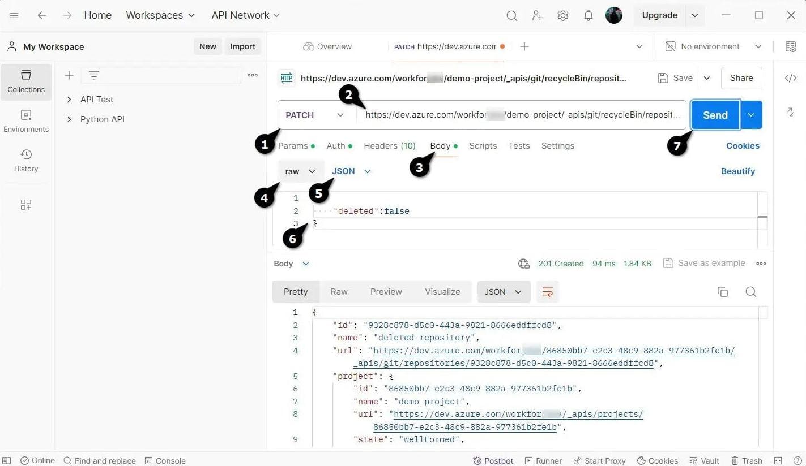This screenshot has height=466, width=806.
Task: Change the request body JSON format dropdown
Action: 351,171
